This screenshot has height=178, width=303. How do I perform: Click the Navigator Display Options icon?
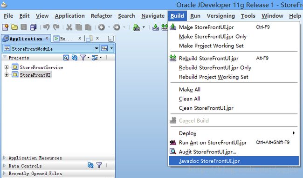pos(95,58)
